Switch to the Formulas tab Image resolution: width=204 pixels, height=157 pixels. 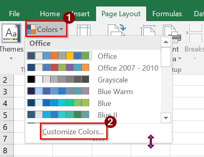[x=167, y=14]
